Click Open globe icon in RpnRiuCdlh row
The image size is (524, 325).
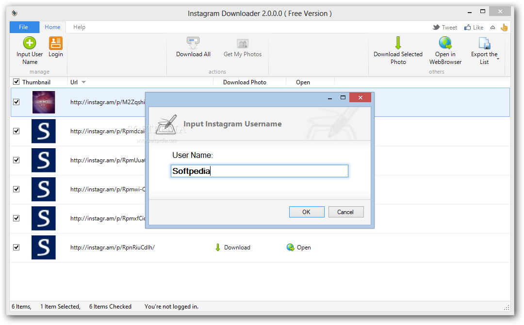pos(291,247)
